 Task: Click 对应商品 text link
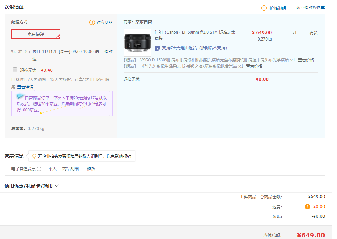pyautogui.click(x=104, y=23)
